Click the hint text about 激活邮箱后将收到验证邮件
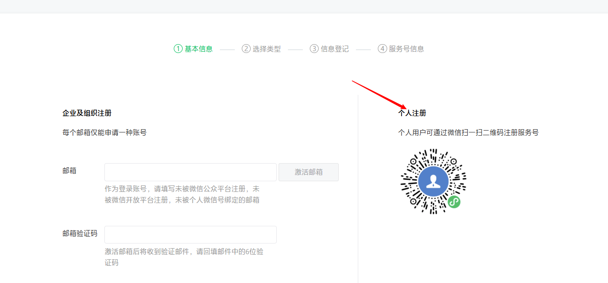This screenshot has height=283, width=608. (184, 257)
